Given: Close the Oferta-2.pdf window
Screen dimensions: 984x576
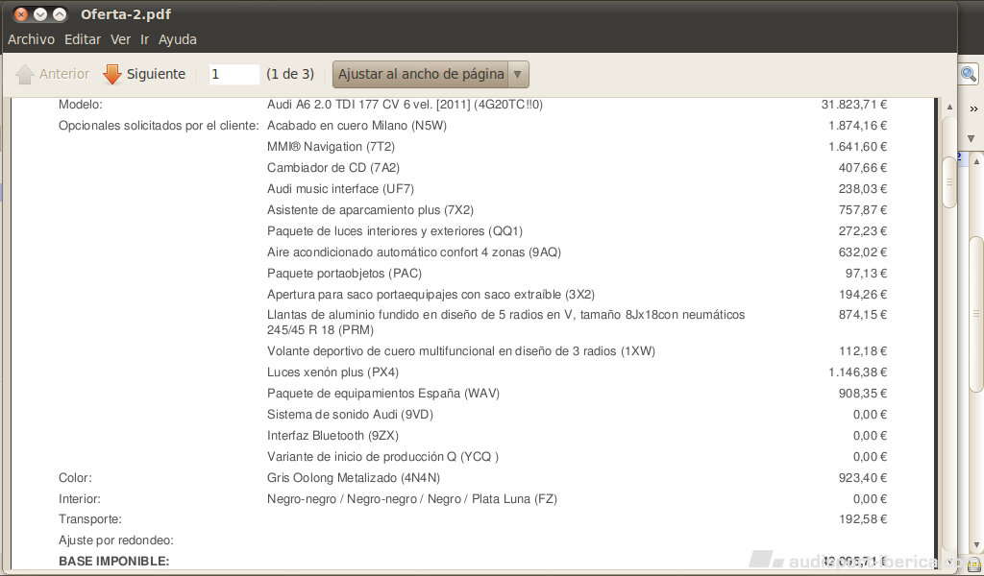Looking at the screenshot, I should tap(21, 13).
